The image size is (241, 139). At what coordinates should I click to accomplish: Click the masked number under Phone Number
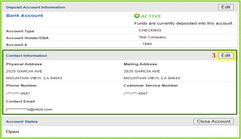(x=18, y=93)
